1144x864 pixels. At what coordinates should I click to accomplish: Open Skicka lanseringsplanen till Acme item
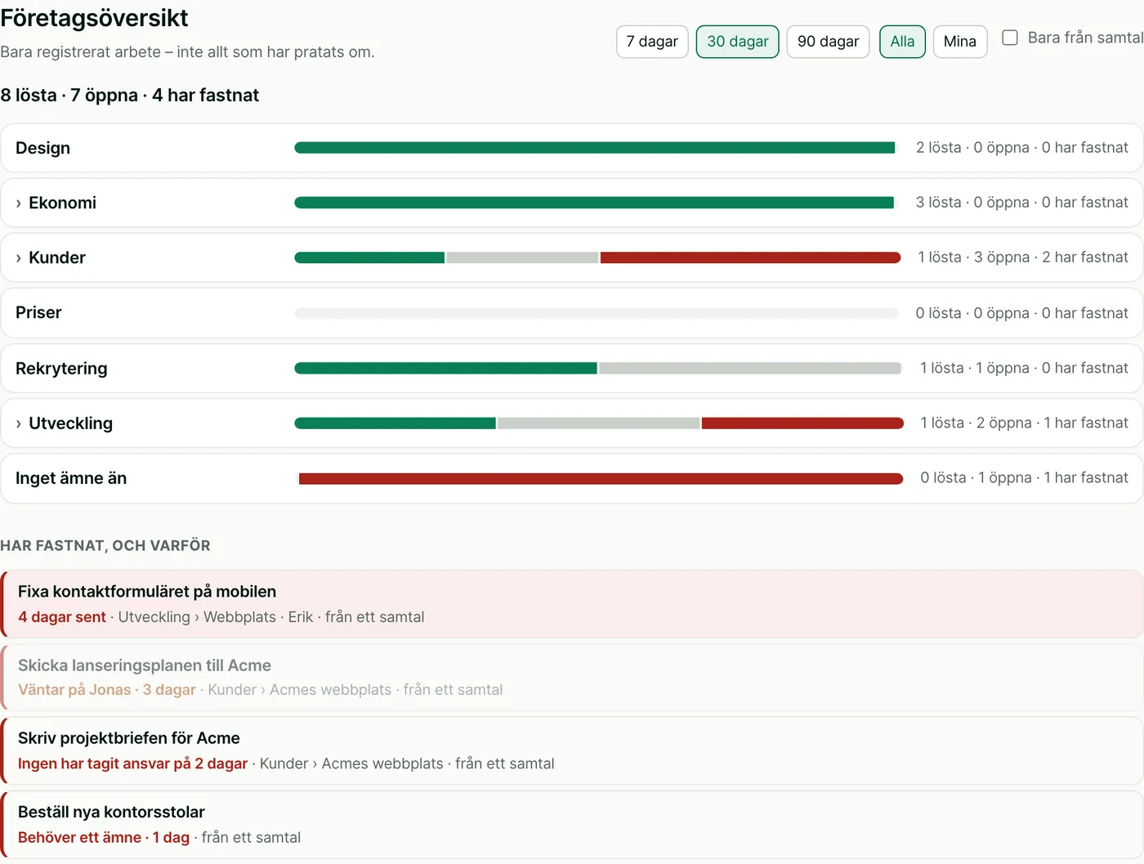pyautogui.click(x=571, y=677)
